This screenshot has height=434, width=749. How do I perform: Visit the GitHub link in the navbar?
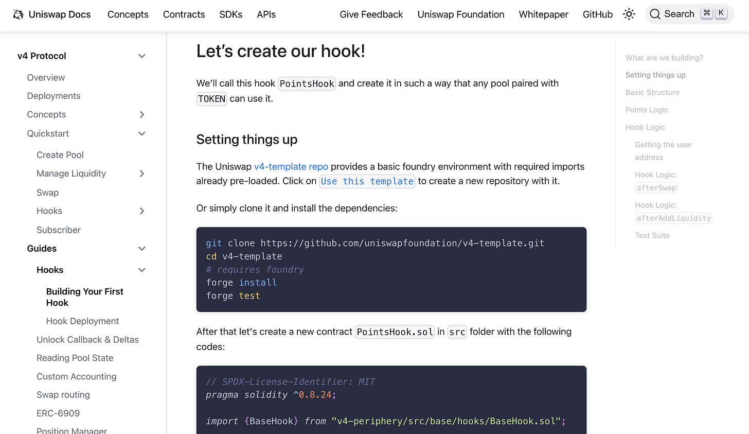coord(598,14)
